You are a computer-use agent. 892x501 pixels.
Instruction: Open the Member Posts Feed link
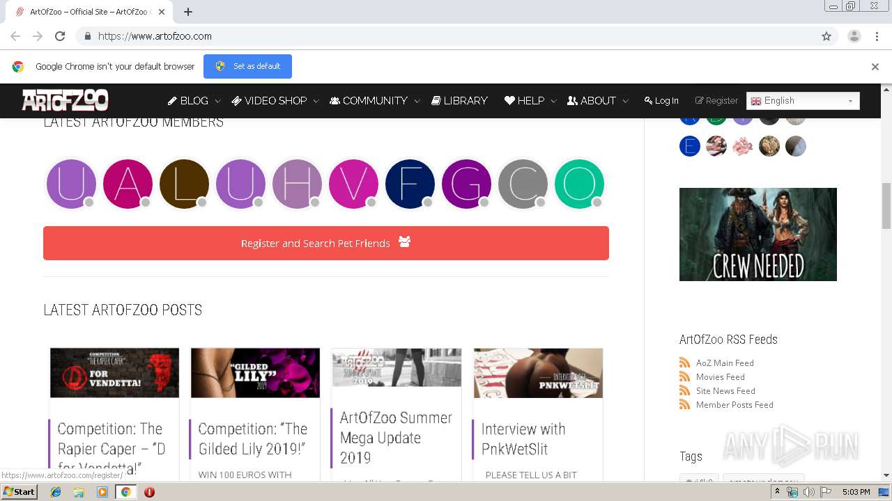pyautogui.click(x=735, y=404)
